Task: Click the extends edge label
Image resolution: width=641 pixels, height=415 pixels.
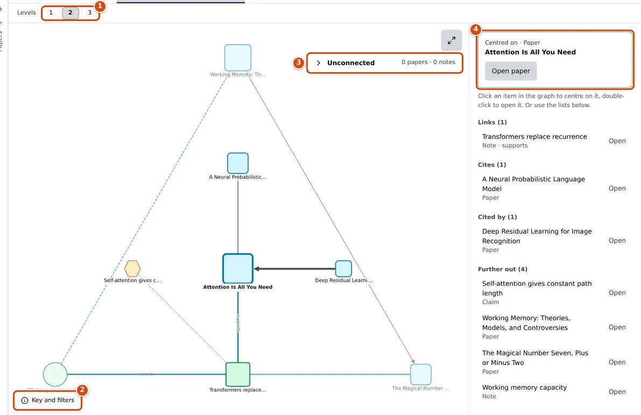Action: (146, 374)
